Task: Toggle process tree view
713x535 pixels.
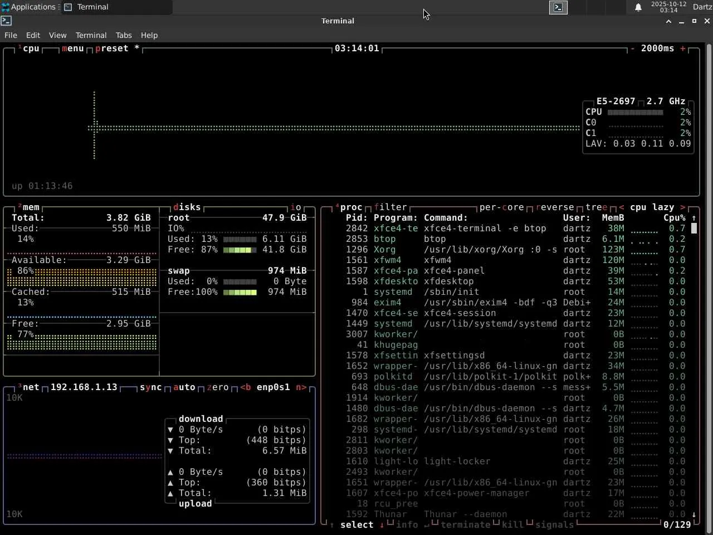Action: pos(596,207)
